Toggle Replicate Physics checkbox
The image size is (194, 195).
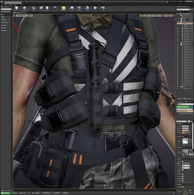pos(183,181)
